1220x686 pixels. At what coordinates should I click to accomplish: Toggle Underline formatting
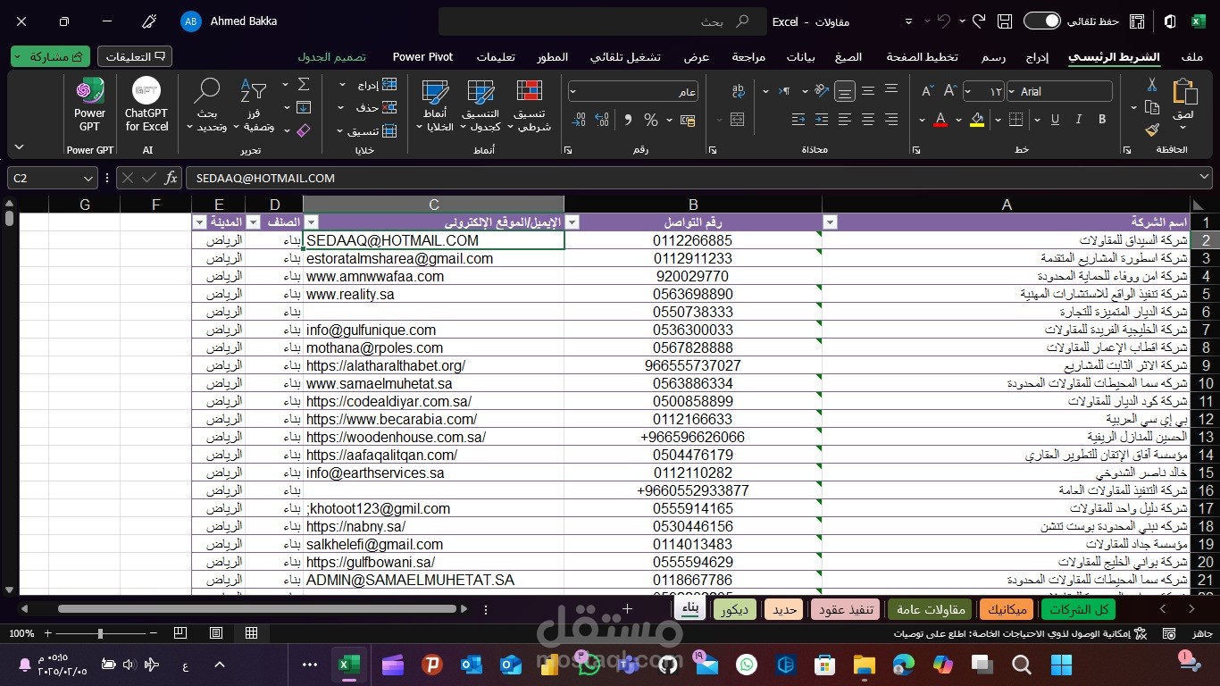pos(1055,120)
